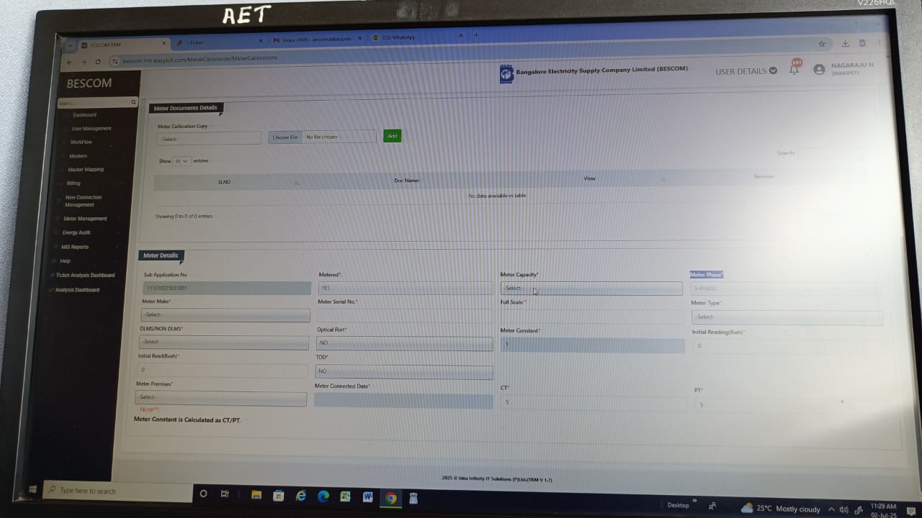Open Master Mapping sidebar menu
Image resolution: width=922 pixels, height=518 pixels.
86,170
